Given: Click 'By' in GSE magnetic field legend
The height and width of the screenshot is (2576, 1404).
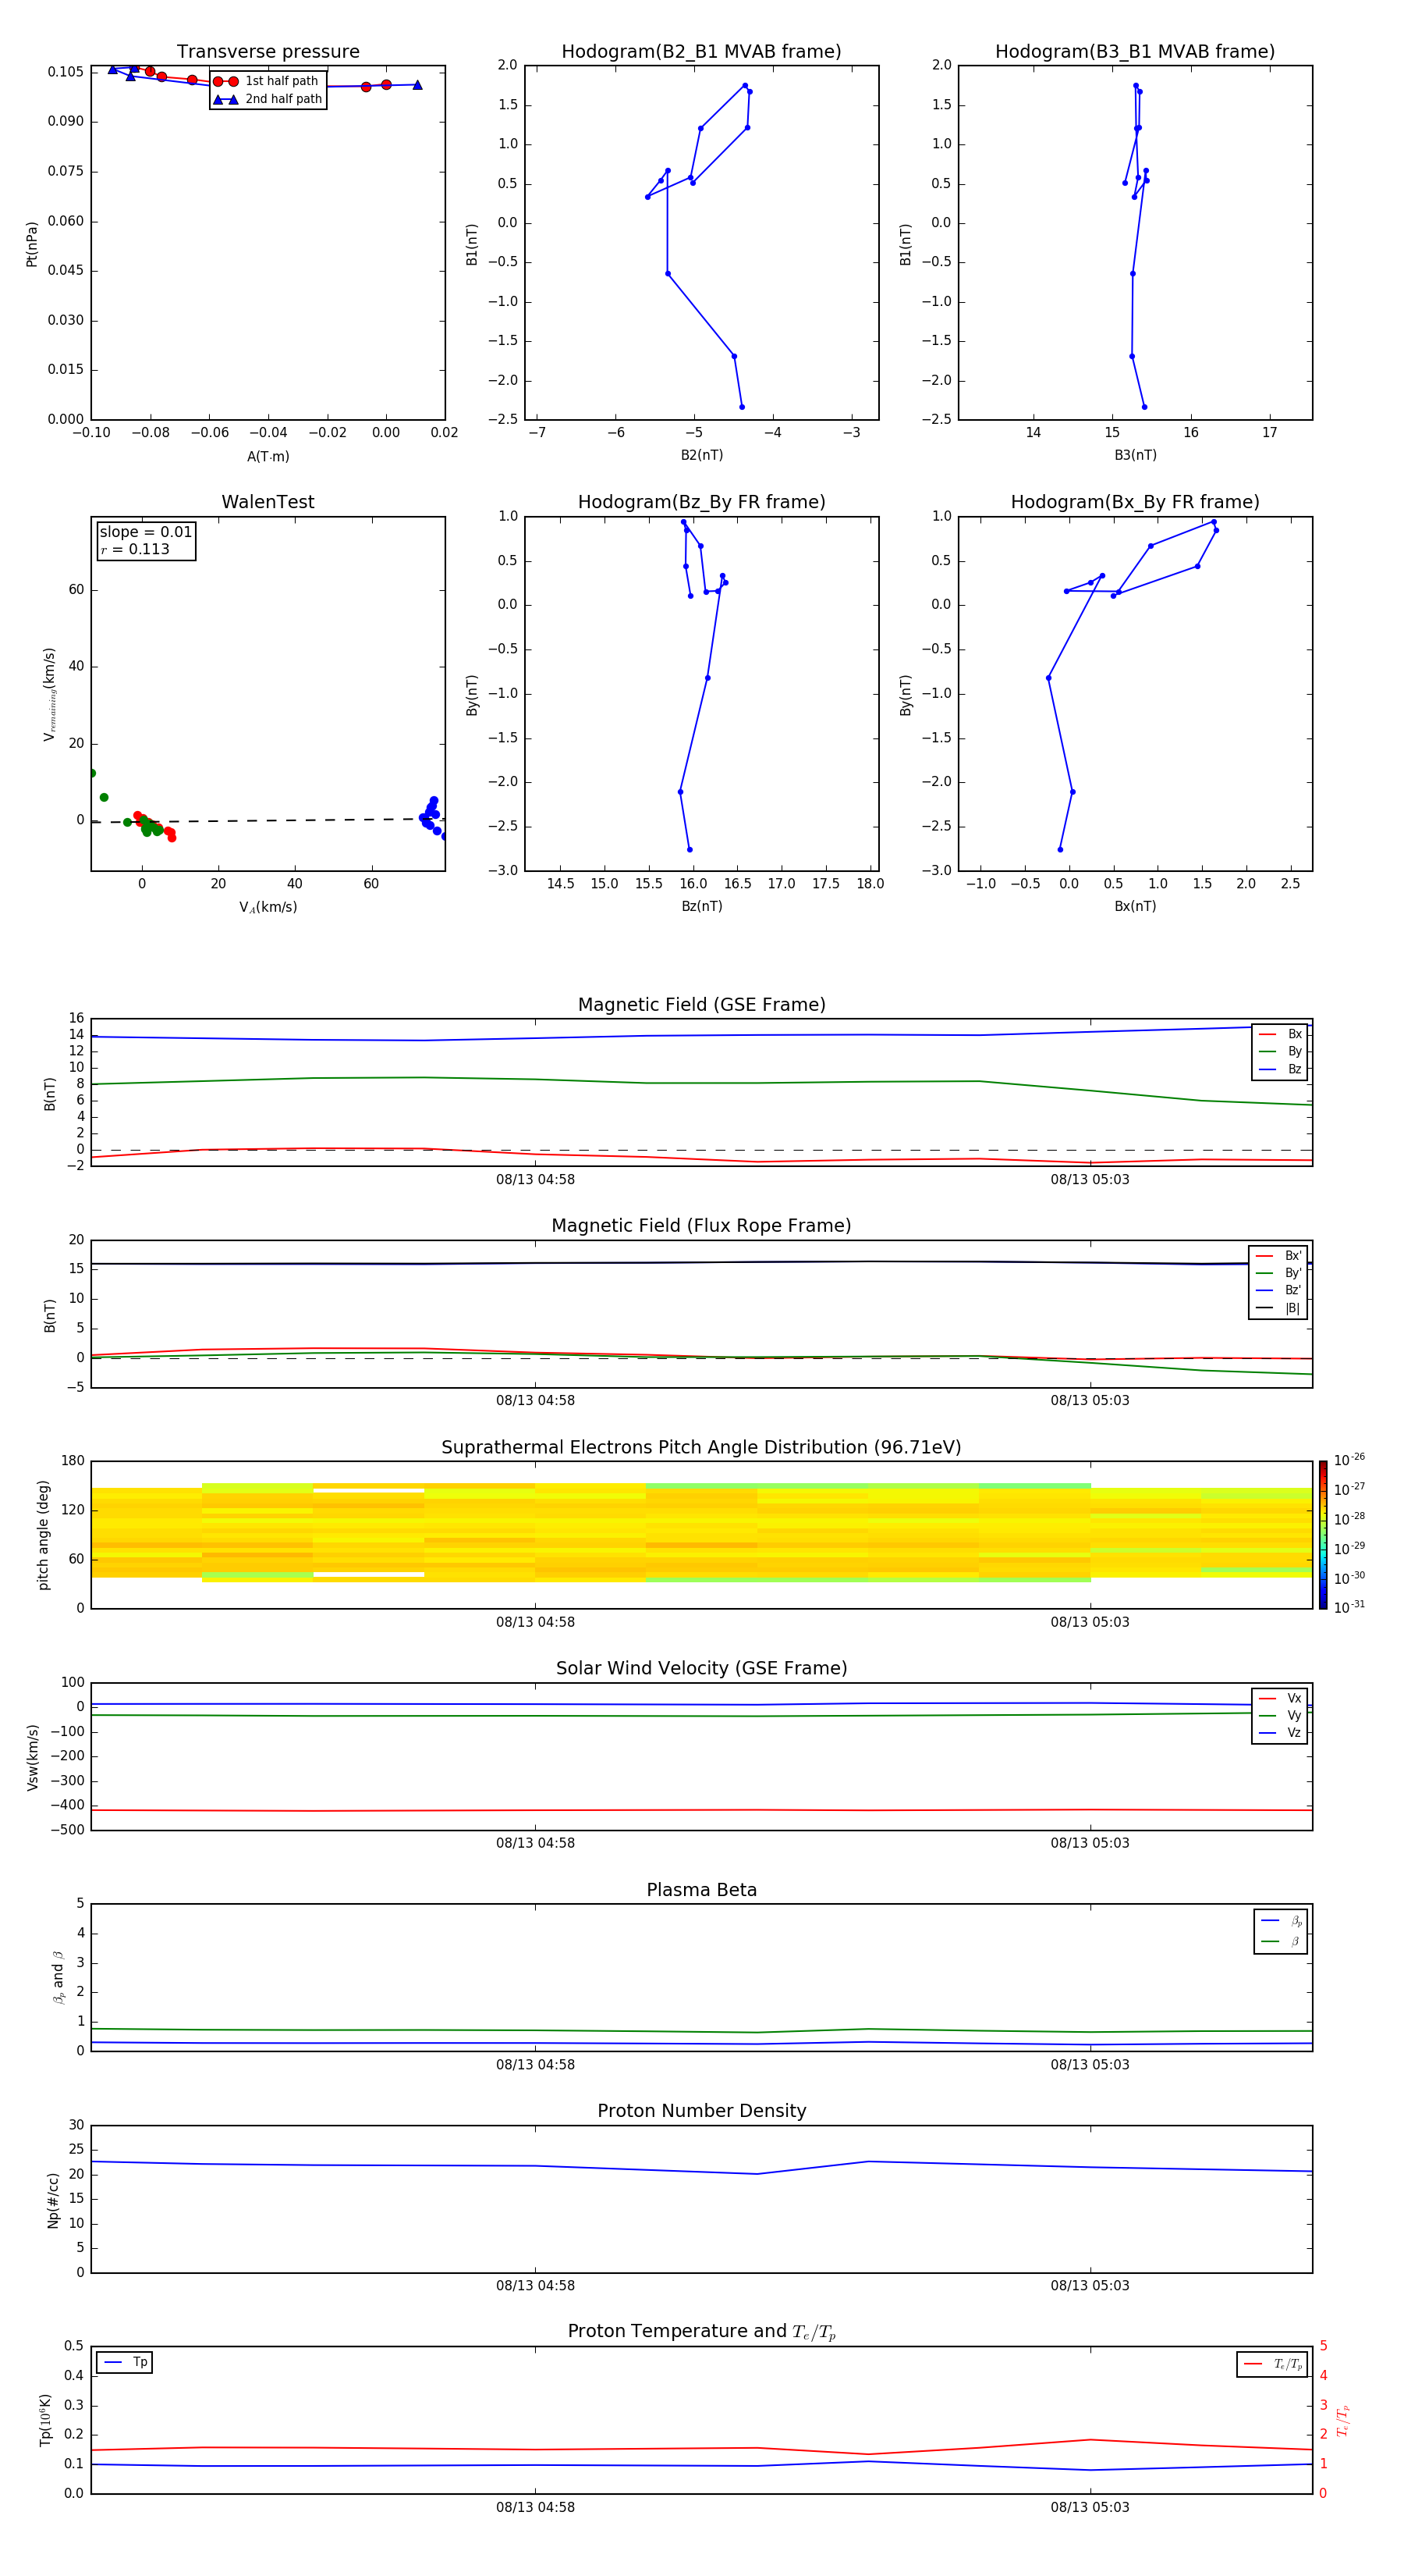Looking at the screenshot, I should pyautogui.click(x=1294, y=1052).
